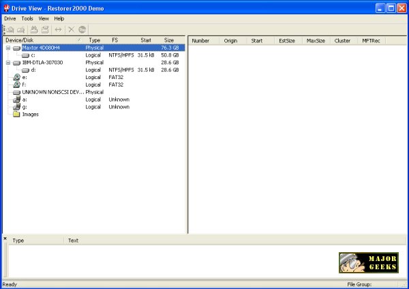Click 31.5 kB start value in d: row
409x289 pixels.
tap(146, 70)
